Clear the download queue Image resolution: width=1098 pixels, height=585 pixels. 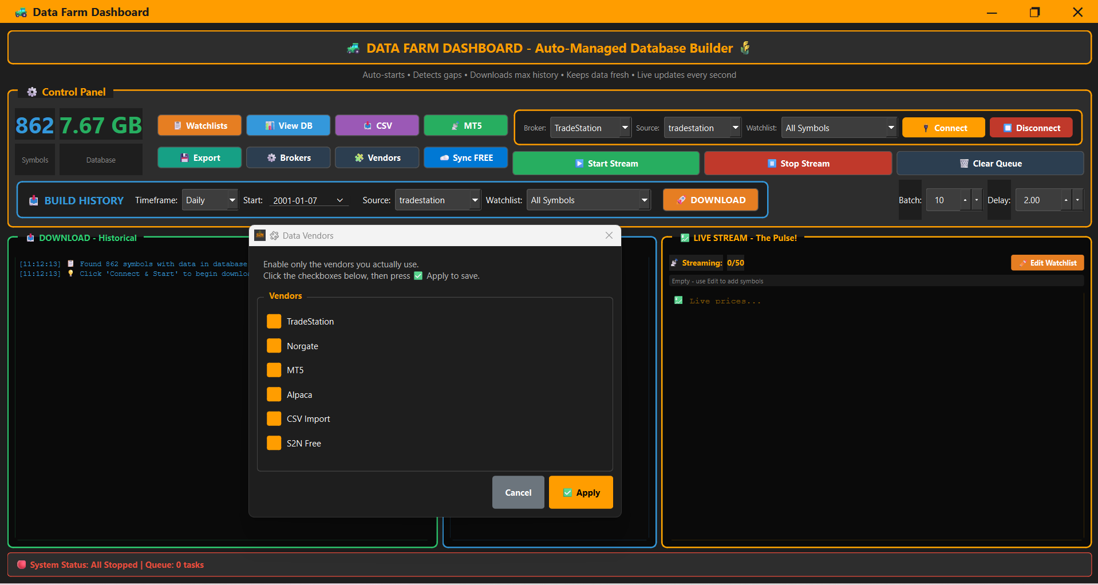coord(990,163)
